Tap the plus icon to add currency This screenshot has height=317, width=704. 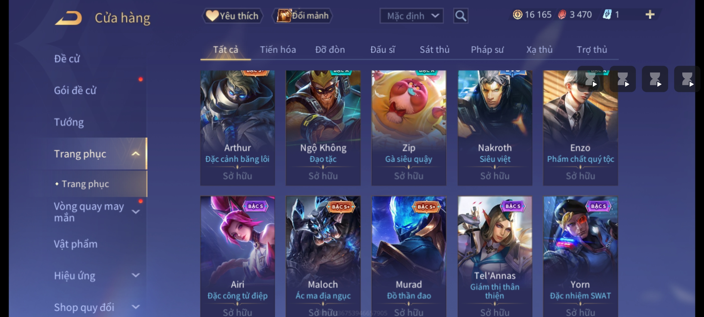coord(650,15)
